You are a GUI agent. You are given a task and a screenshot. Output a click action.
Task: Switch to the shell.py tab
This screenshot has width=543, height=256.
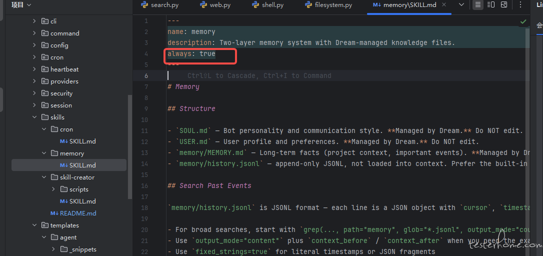272,5
